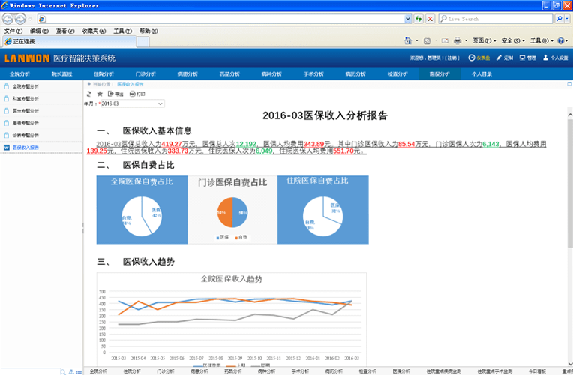Image resolution: width=573 pixels, height=375 pixels.
Task: Switch to 手术分析 in top navigation
Action: pyautogui.click(x=314, y=73)
